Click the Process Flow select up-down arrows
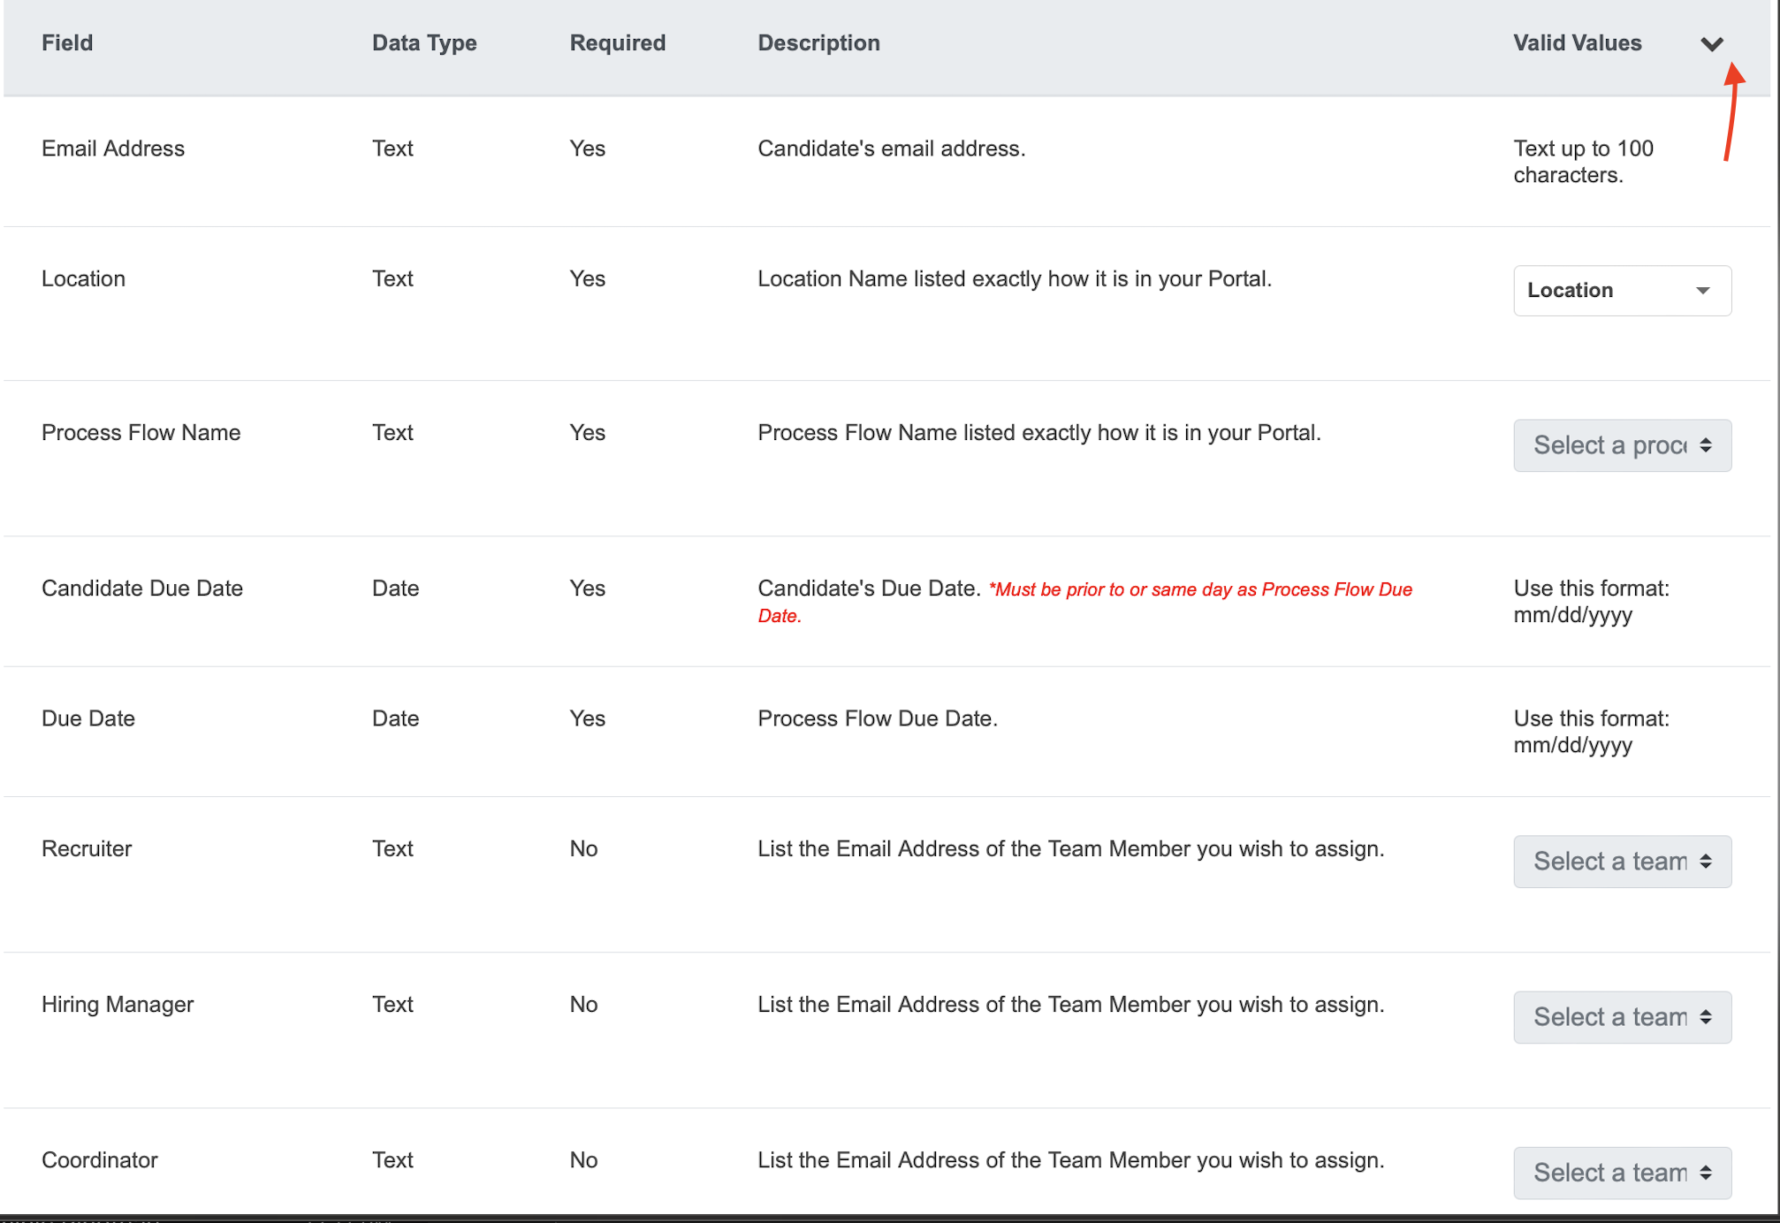Viewport: 1780px width, 1223px height. pos(1705,445)
